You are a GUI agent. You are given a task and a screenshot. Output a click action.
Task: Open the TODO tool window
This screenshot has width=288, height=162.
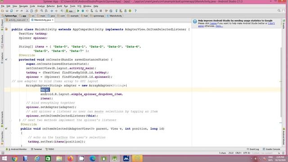49,149
